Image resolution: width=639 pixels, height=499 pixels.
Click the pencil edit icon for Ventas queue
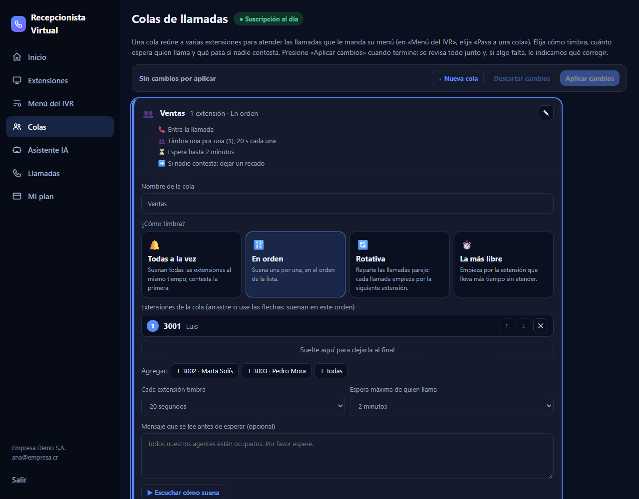point(546,113)
